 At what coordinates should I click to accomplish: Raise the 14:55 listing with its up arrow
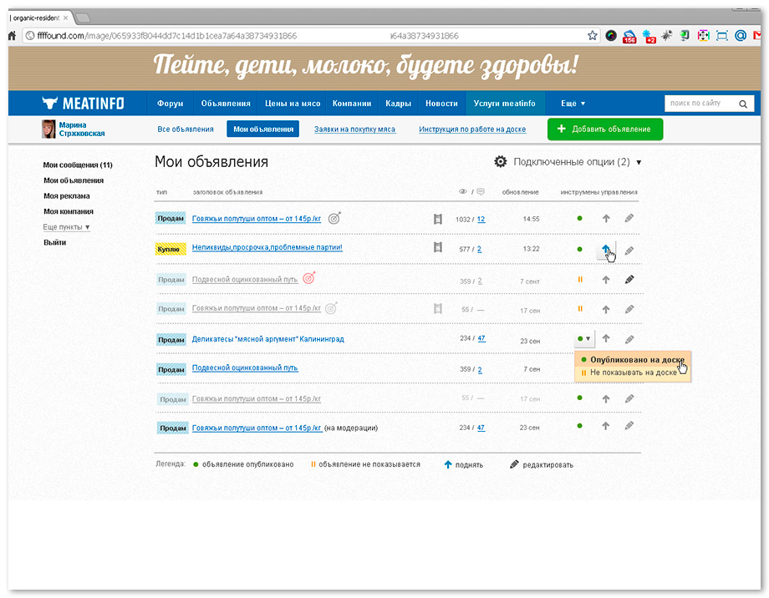(x=606, y=219)
